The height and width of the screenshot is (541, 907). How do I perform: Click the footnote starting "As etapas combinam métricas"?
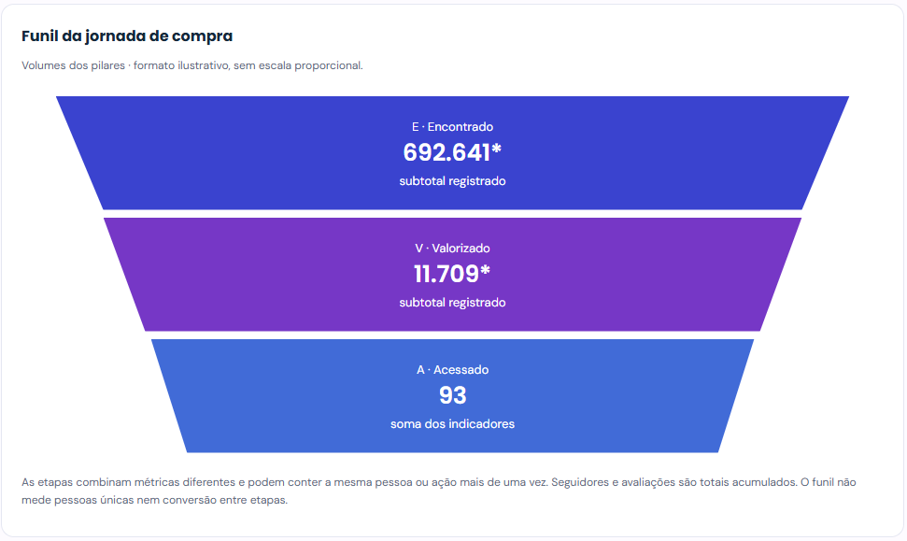click(439, 491)
